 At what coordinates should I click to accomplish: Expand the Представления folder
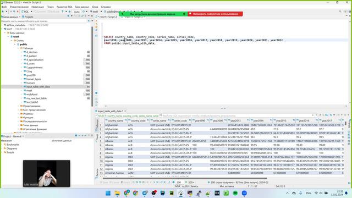click(x=19, y=106)
